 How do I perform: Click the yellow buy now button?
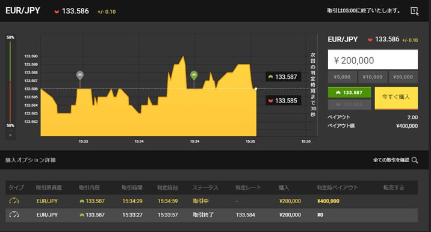(396, 98)
